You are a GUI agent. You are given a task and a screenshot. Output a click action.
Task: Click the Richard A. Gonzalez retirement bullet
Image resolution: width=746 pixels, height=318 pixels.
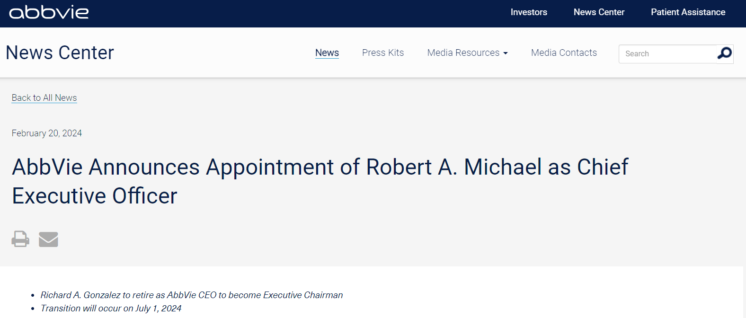coord(191,295)
